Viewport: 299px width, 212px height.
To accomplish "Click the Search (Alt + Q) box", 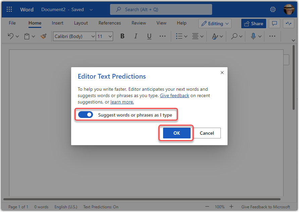I will click(x=161, y=9).
